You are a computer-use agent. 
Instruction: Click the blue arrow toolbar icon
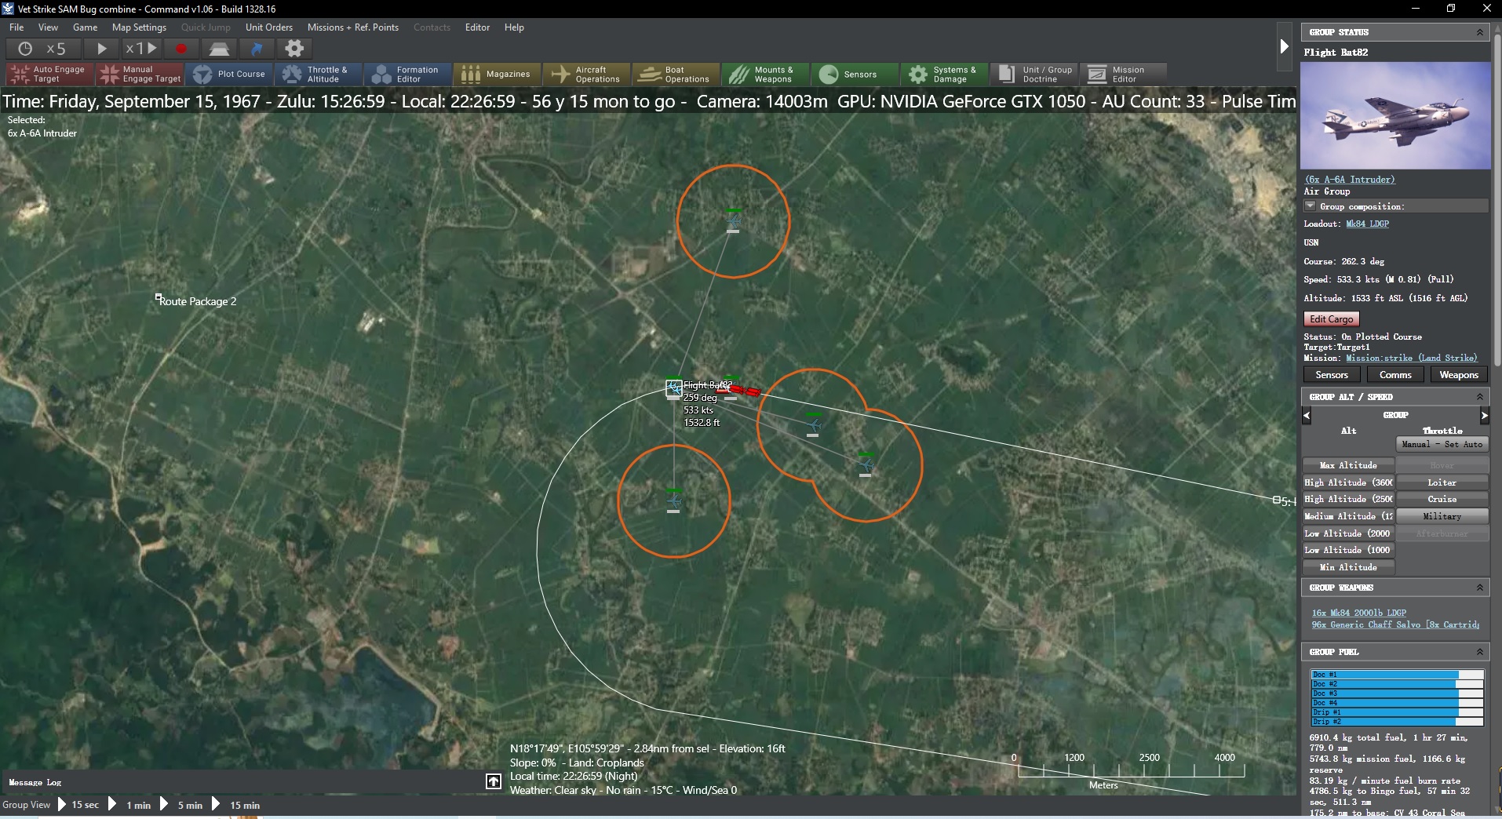pos(257,49)
